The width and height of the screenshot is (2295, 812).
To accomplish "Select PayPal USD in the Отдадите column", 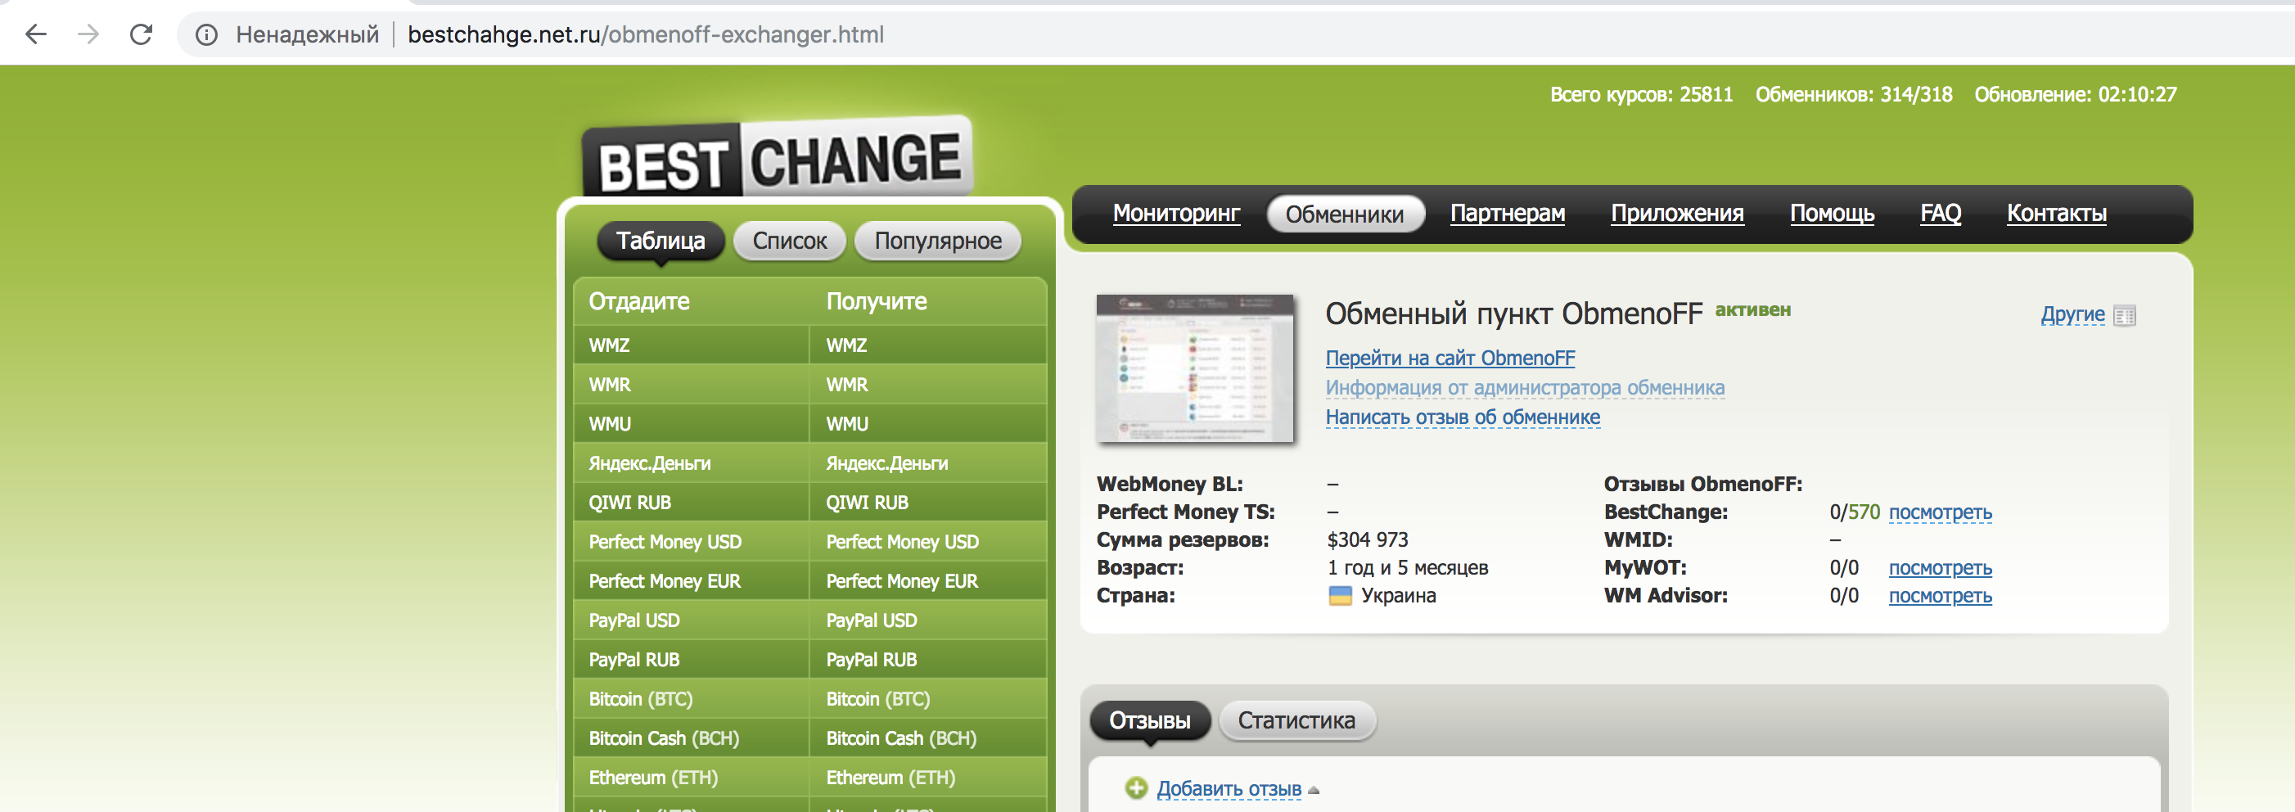I will [x=692, y=620].
